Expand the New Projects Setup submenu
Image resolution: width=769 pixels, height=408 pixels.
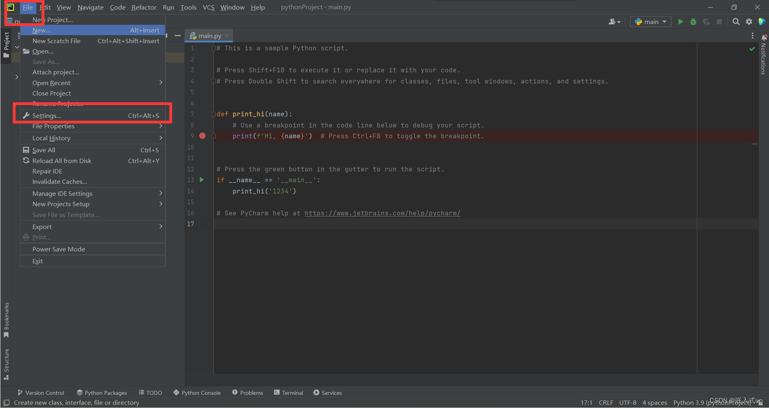(93, 204)
